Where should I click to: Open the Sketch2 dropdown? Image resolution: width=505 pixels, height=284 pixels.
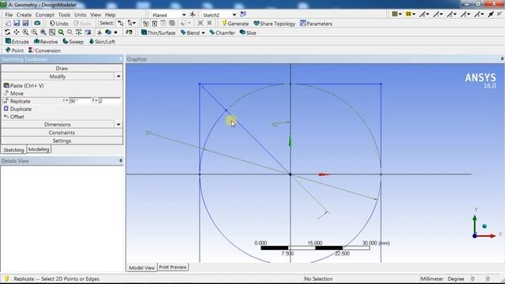[x=234, y=15]
